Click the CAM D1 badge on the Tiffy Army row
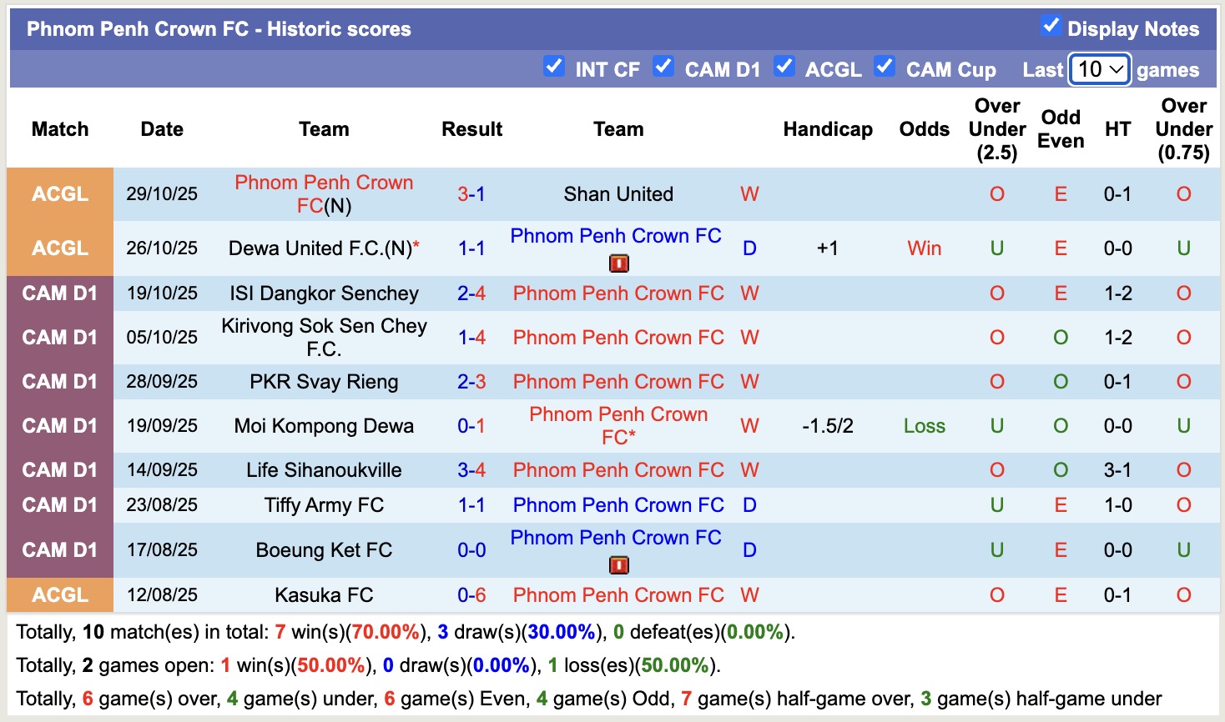Image resolution: width=1225 pixels, height=722 pixels. click(59, 504)
